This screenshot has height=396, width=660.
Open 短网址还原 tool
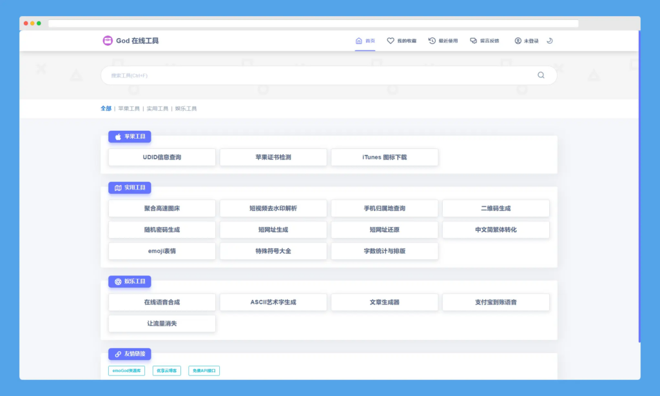click(385, 230)
